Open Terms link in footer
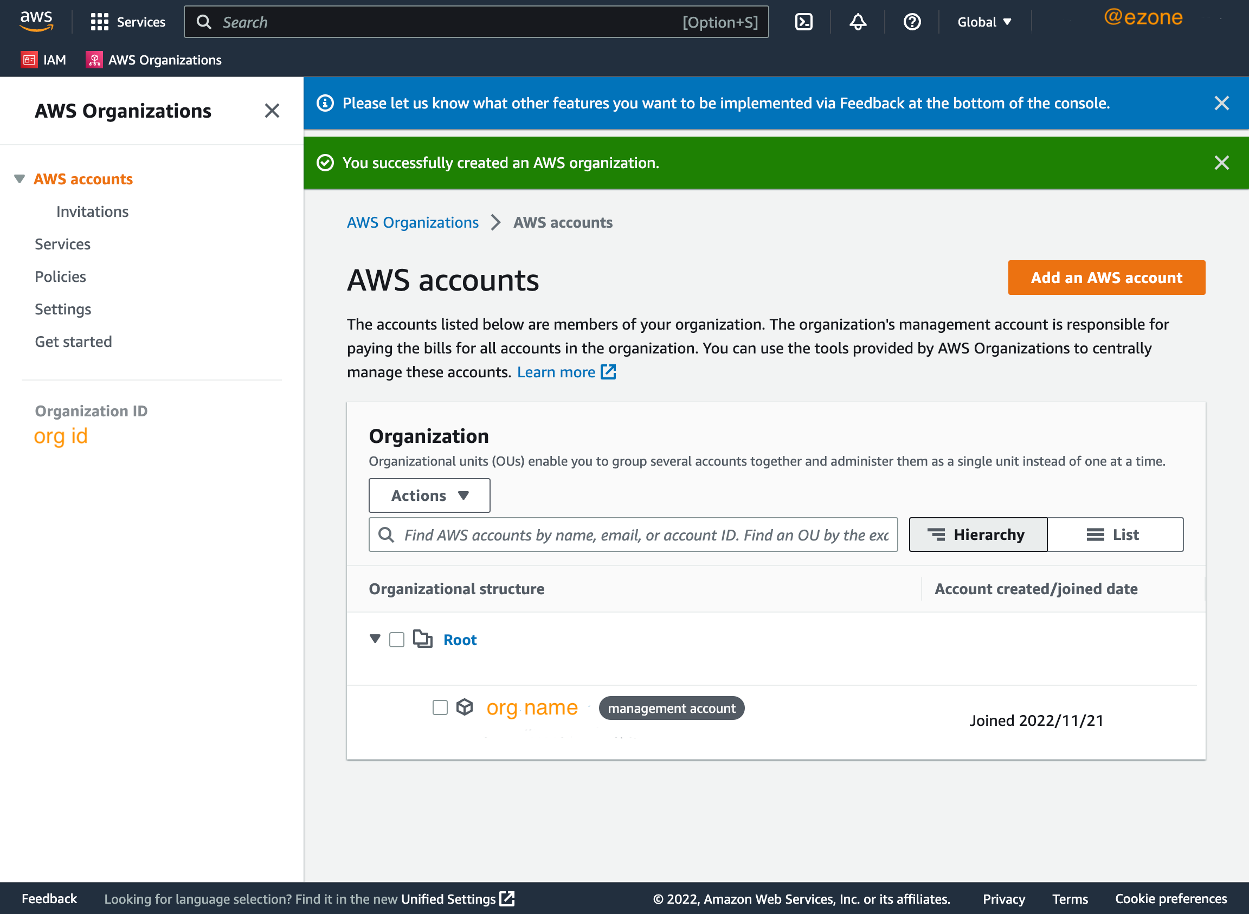 (1070, 898)
